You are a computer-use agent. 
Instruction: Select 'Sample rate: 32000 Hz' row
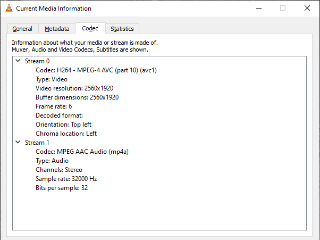(66, 179)
